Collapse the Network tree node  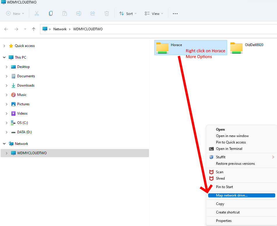point(4,144)
